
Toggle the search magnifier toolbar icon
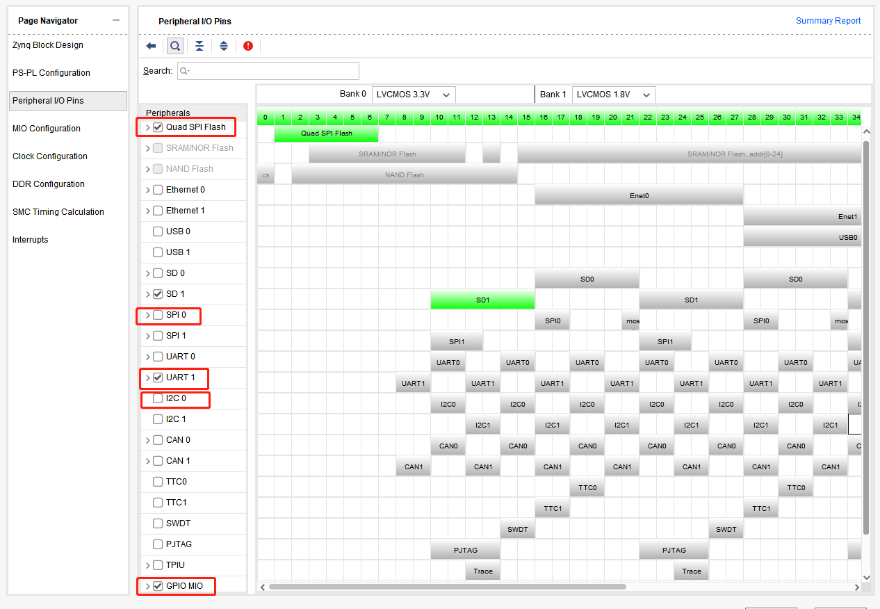pyautogui.click(x=175, y=46)
